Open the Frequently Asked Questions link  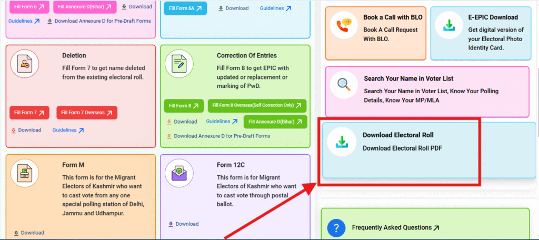click(x=395, y=228)
